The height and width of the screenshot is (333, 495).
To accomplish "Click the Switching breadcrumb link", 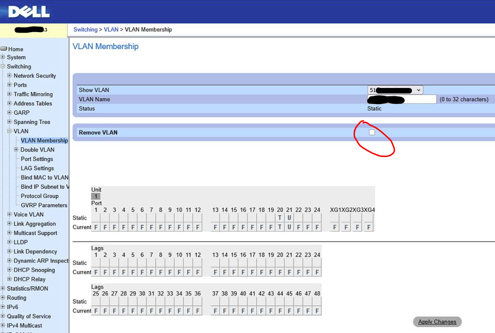I will 85,29.
